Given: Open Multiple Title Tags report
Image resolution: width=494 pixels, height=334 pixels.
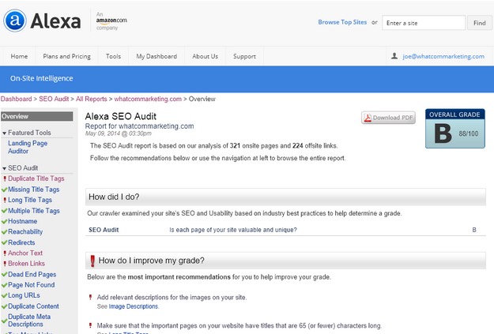Looking at the screenshot, I should point(34,211).
